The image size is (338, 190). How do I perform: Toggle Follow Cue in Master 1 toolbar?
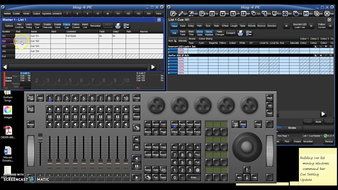[x=67, y=26]
